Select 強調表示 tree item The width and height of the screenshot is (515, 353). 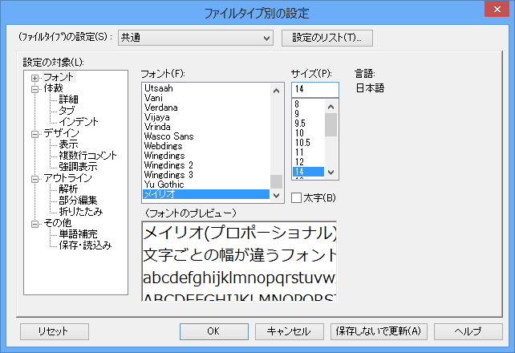(x=78, y=167)
